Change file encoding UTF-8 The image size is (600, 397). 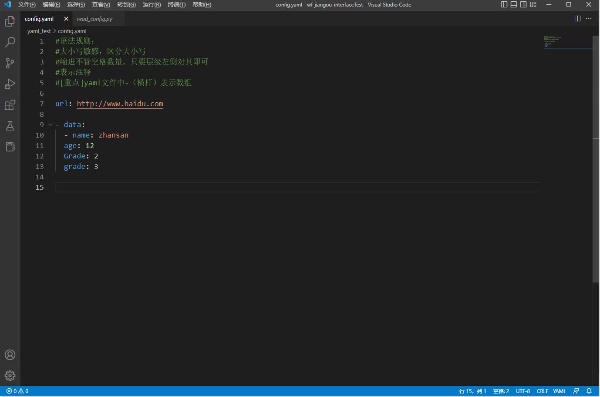tap(523, 391)
